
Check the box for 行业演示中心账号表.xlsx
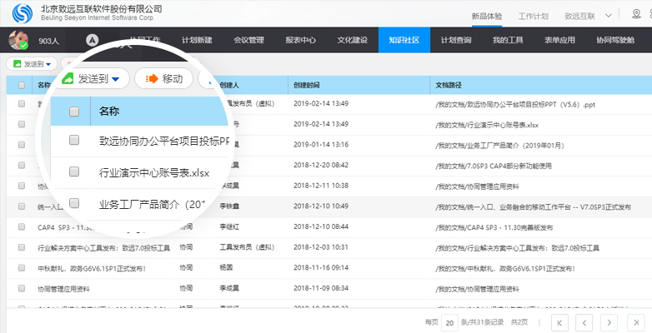74,172
